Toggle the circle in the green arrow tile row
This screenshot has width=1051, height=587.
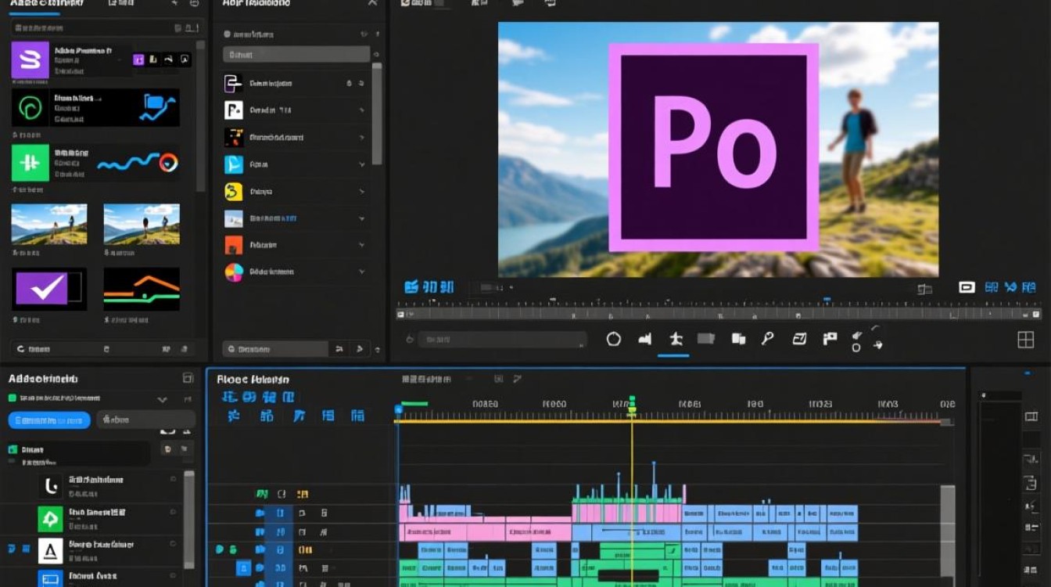tap(173, 512)
